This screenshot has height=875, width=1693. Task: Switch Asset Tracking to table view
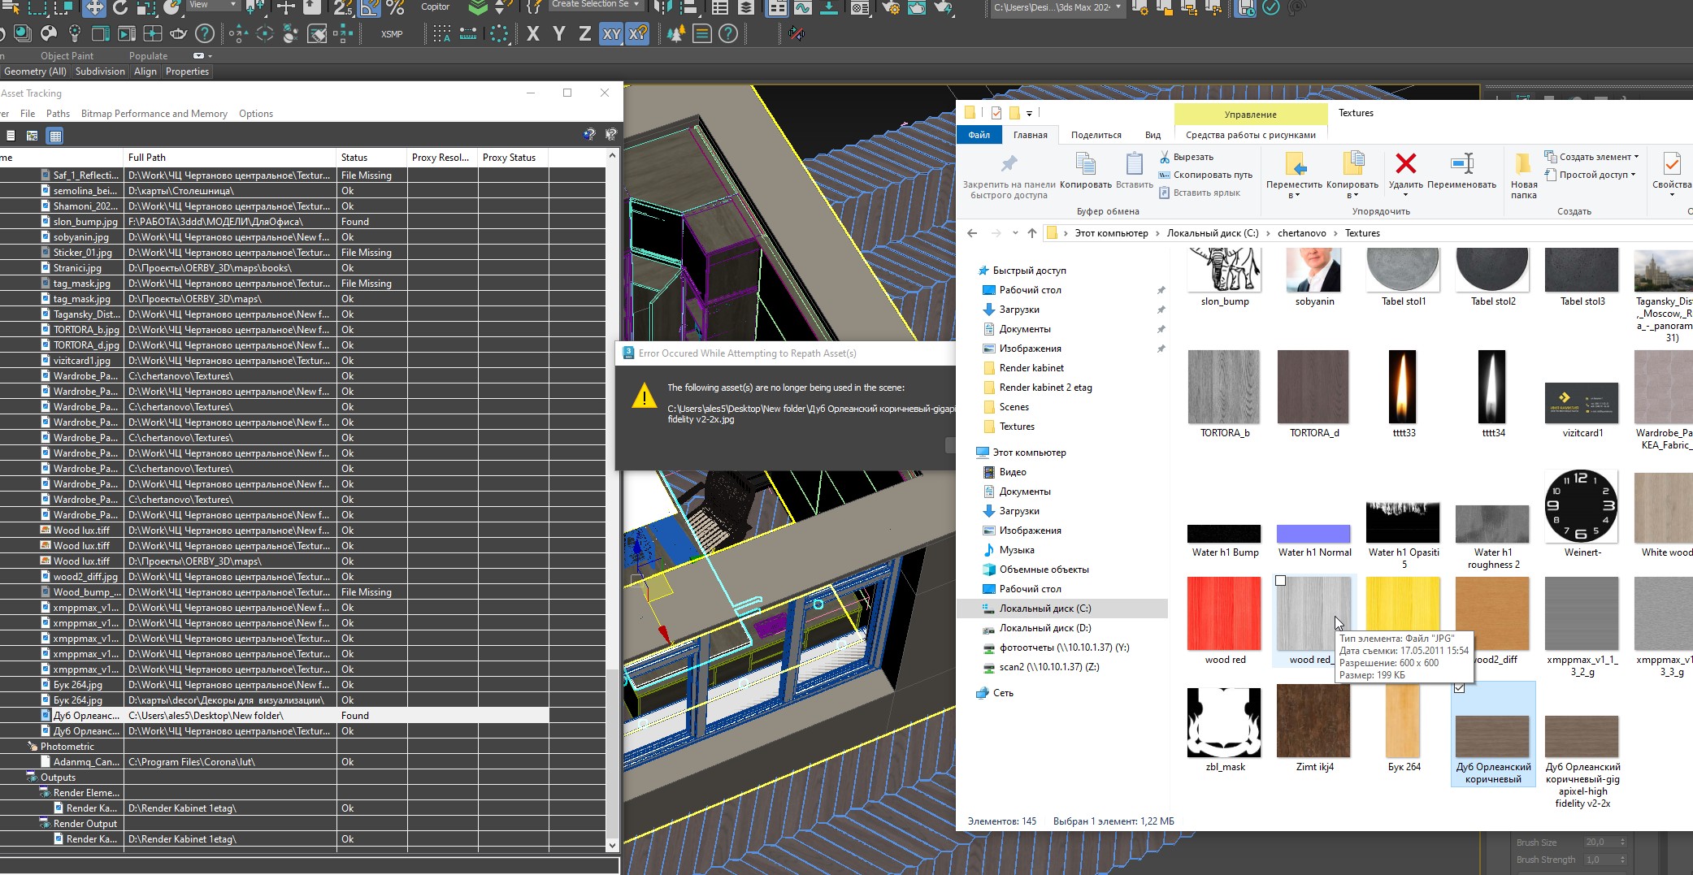click(55, 136)
